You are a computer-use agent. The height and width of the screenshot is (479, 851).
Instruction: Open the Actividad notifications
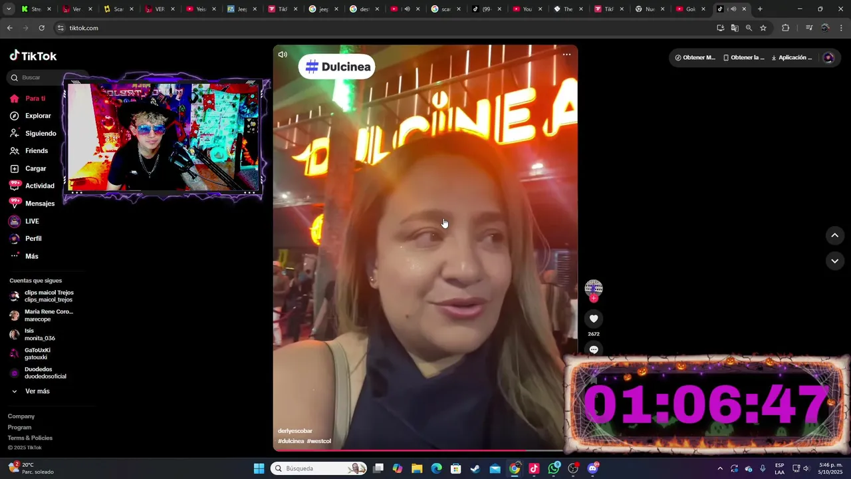pos(39,186)
